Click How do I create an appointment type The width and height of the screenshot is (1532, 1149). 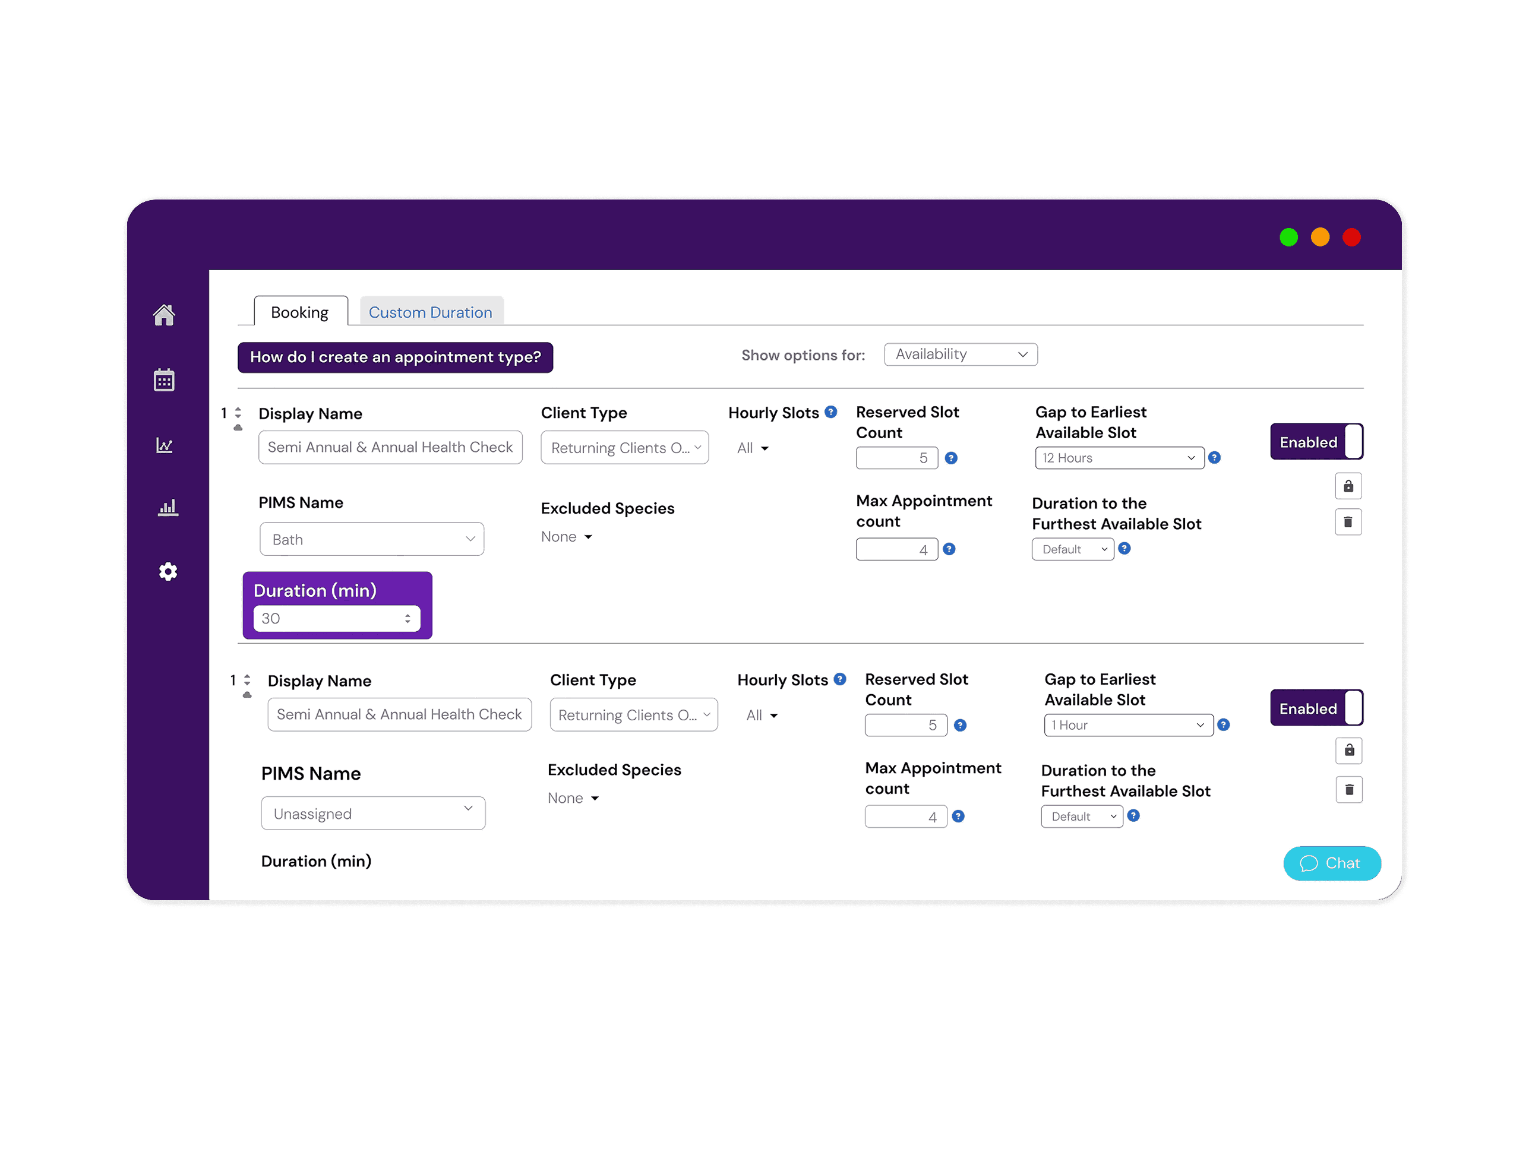(395, 357)
